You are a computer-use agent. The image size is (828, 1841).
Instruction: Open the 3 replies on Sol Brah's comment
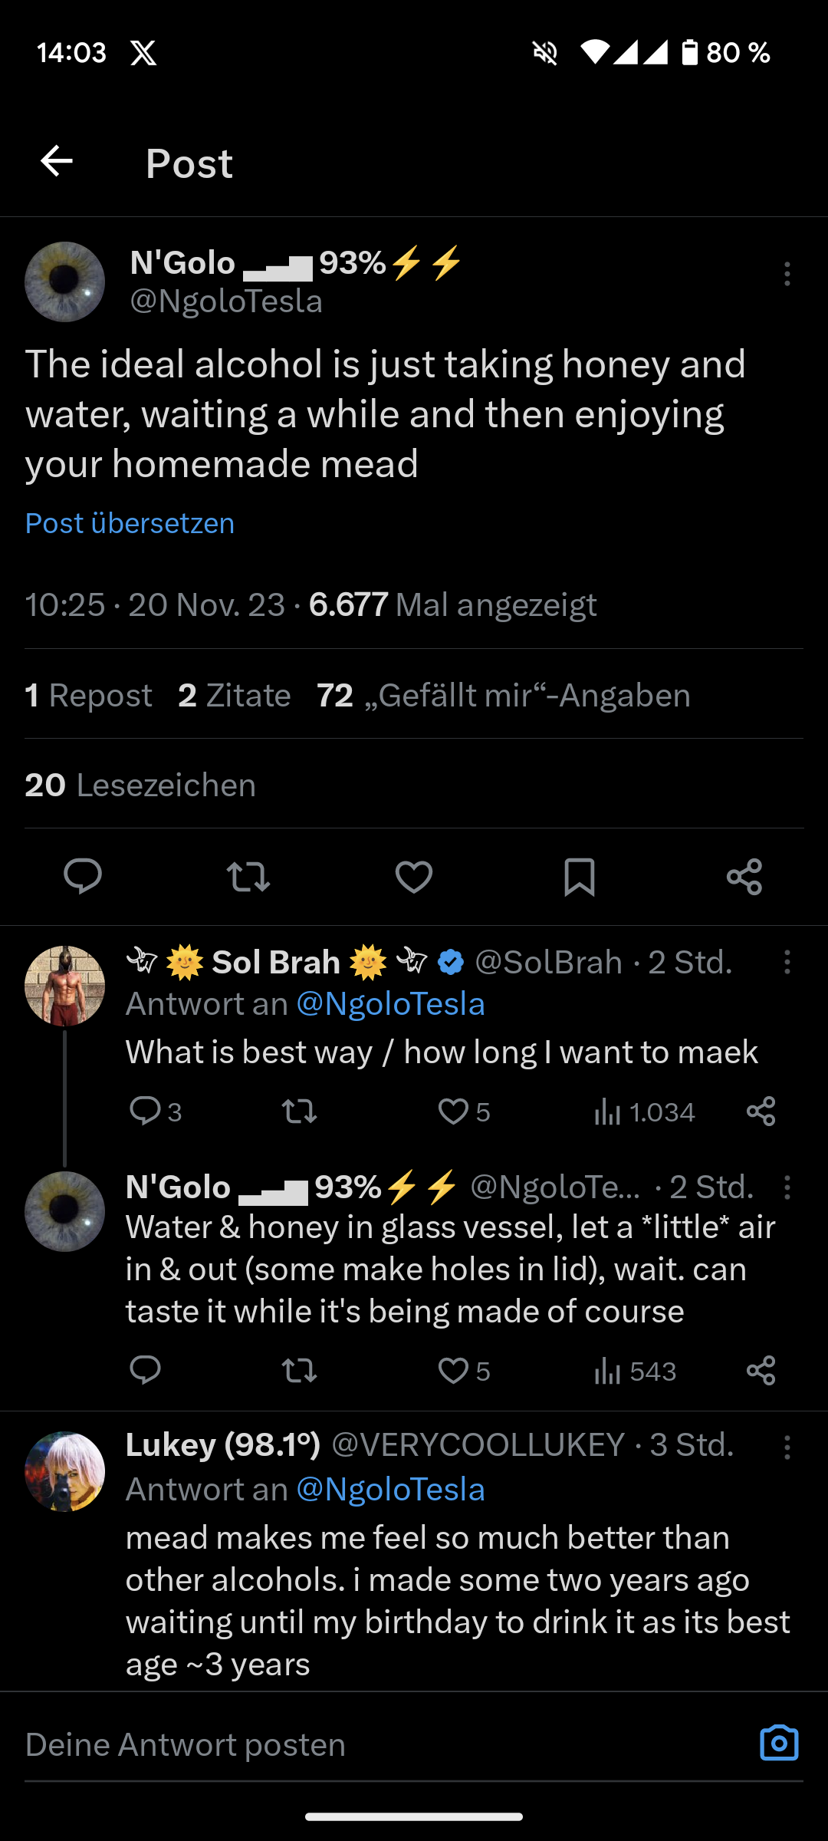coord(155,1112)
